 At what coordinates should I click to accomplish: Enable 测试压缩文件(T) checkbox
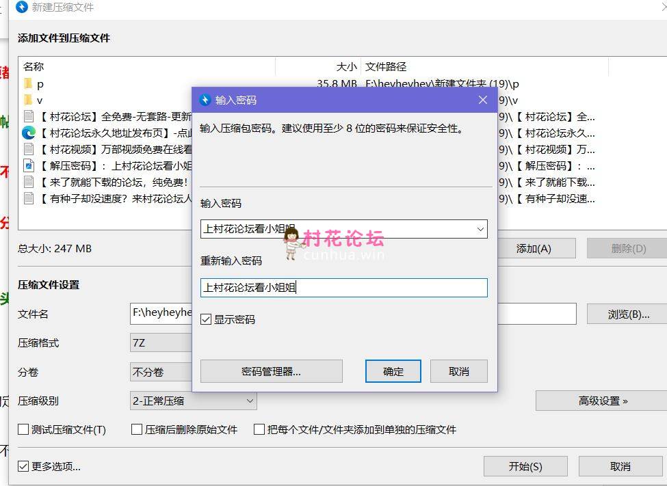click(x=23, y=430)
